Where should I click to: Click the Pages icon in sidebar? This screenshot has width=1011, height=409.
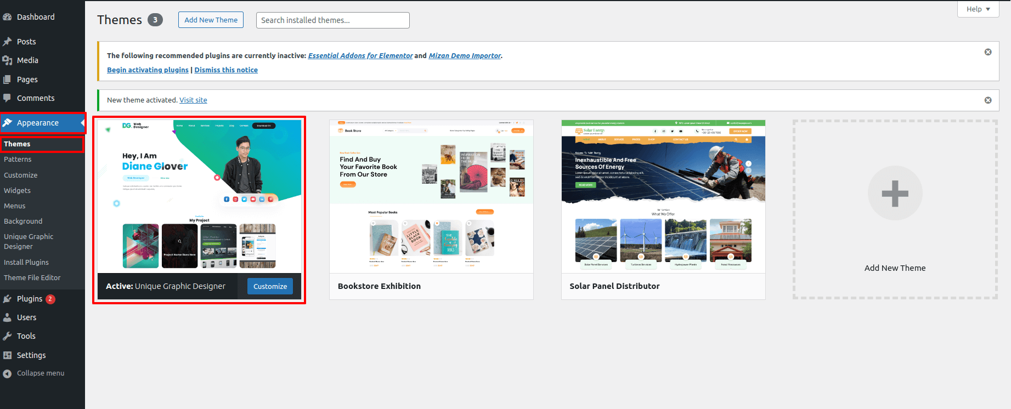point(7,79)
